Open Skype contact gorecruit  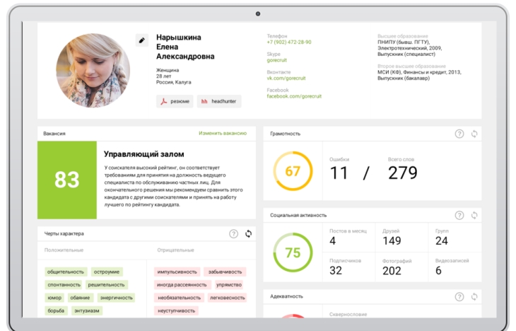point(277,60)
